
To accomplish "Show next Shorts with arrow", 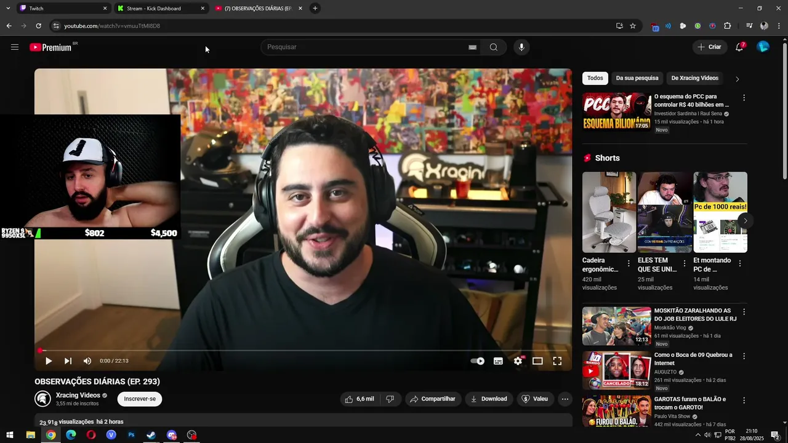I will 745,220.
